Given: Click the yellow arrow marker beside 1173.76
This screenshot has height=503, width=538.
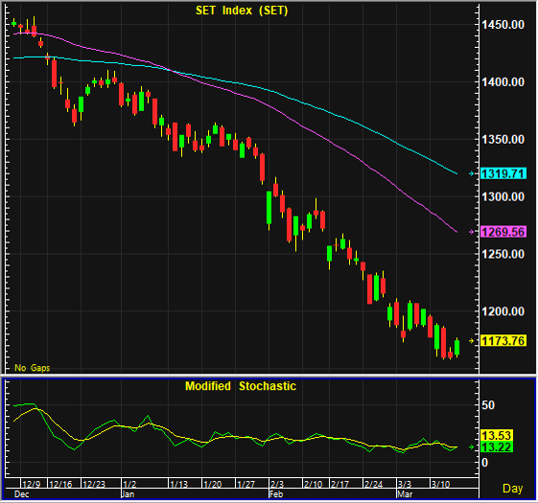Looking at the screenshot, I should 472,341.
